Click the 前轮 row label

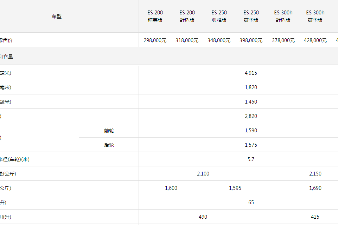point(109,131)
